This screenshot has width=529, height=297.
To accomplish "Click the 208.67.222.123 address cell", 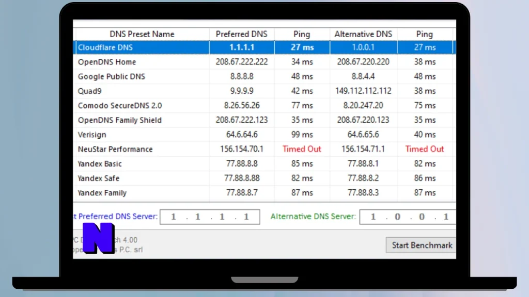I will pyautogui.click(x=242, y=120).
